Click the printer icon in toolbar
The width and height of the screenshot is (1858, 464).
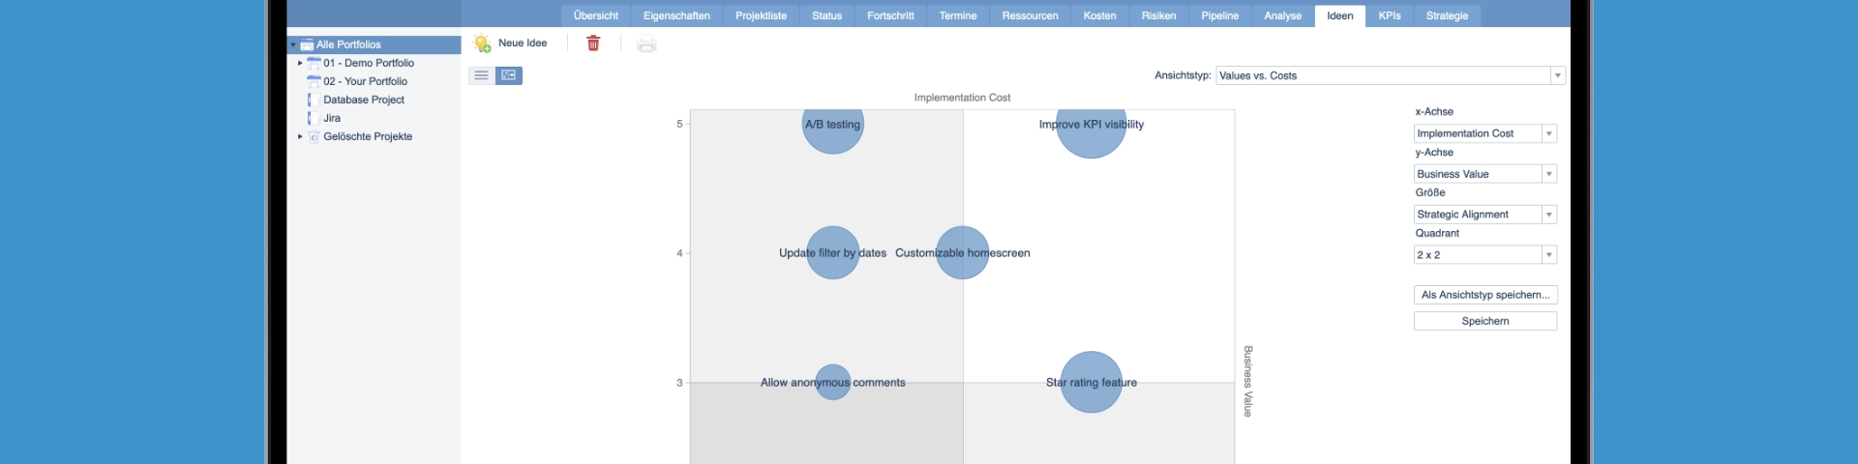click(646, 44)
